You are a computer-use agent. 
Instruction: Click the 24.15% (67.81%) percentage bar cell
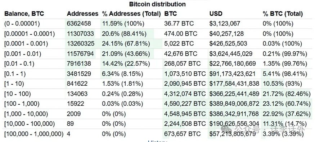(126, 44)
